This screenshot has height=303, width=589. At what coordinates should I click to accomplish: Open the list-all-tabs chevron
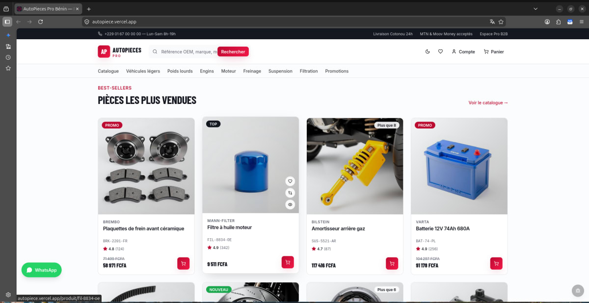pos(535,9)
